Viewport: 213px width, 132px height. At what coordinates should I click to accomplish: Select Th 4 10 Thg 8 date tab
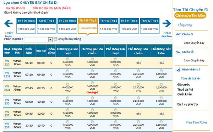tap(109, 26)
